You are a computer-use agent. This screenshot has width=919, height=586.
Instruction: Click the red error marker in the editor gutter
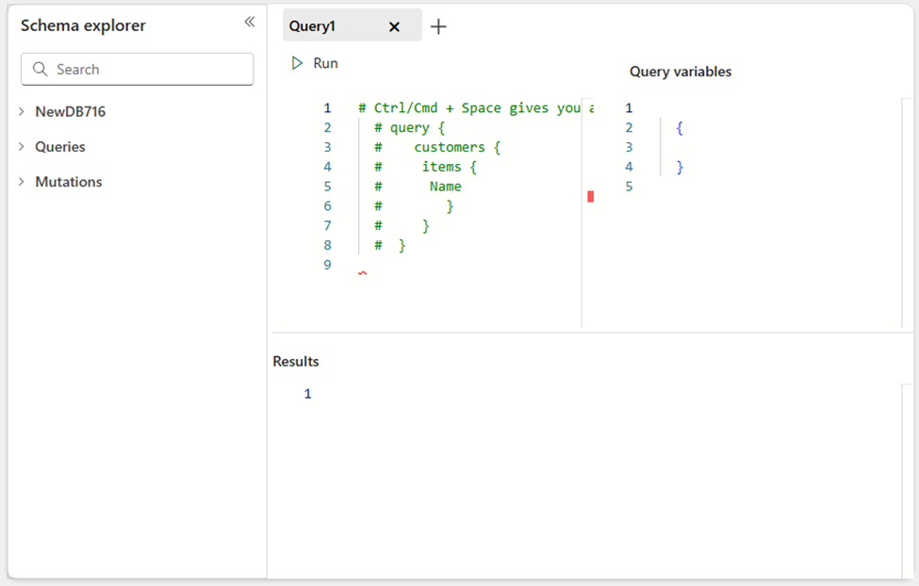click(x=589, y=196)
